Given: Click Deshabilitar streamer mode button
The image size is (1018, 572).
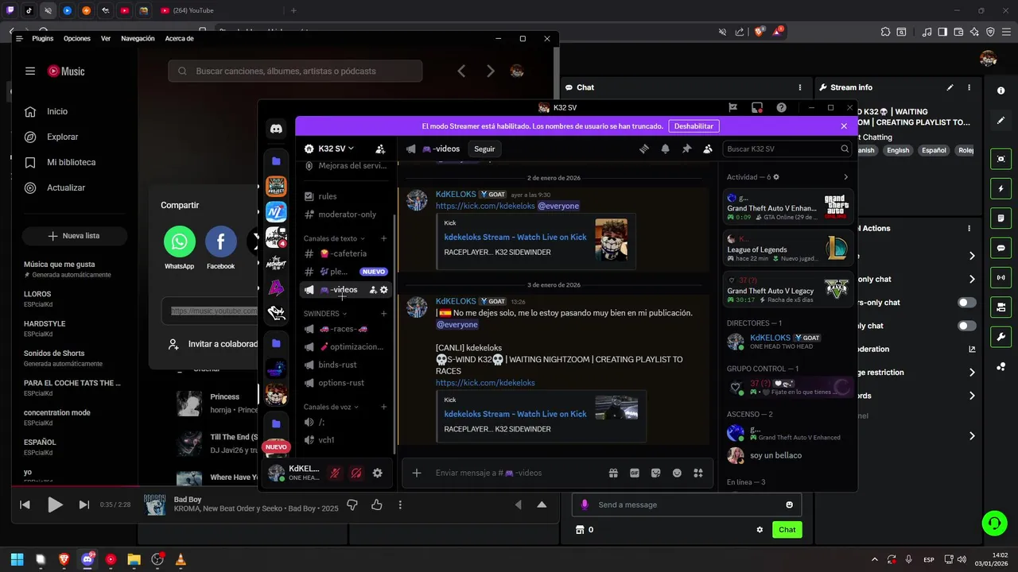Looking at the screenshot, I should pos(694,126).
